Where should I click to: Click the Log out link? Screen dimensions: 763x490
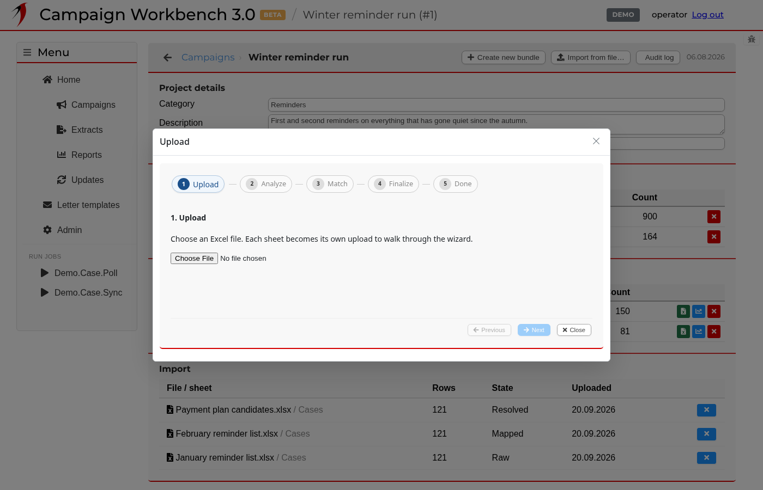[708, 15]
